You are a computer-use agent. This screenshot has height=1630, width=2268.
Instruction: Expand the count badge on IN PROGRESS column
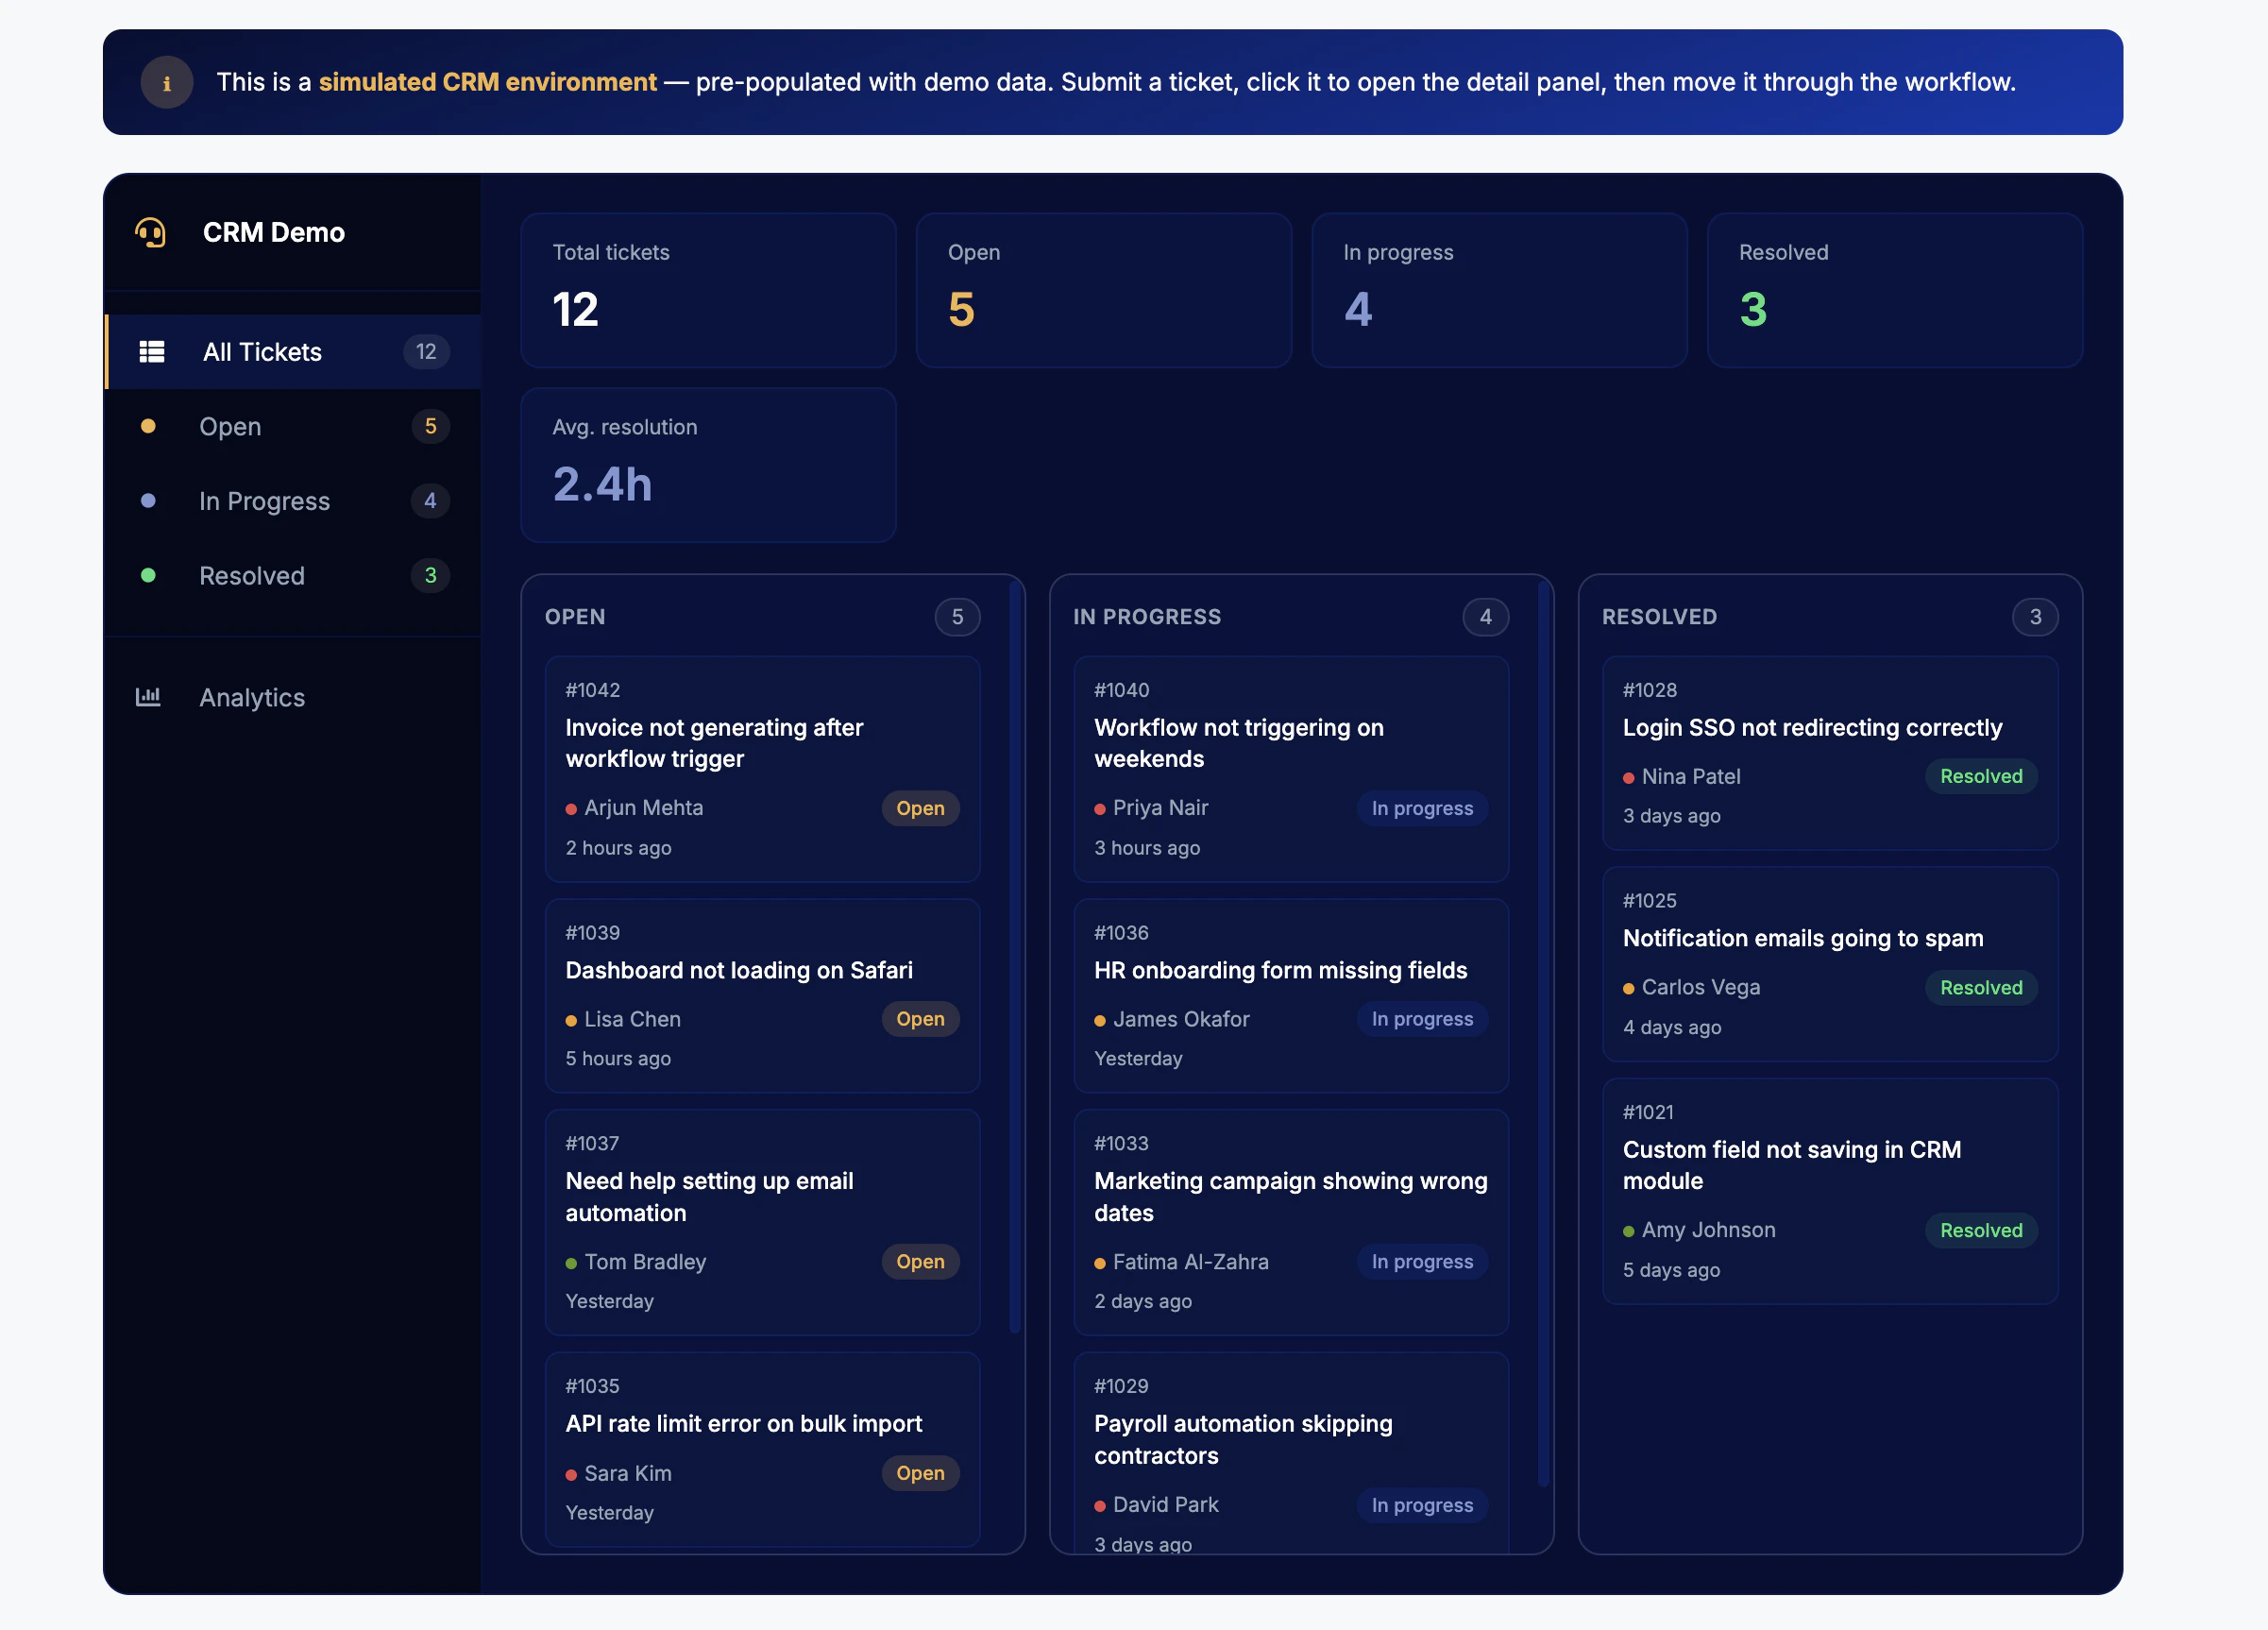tap(1486, 616)
